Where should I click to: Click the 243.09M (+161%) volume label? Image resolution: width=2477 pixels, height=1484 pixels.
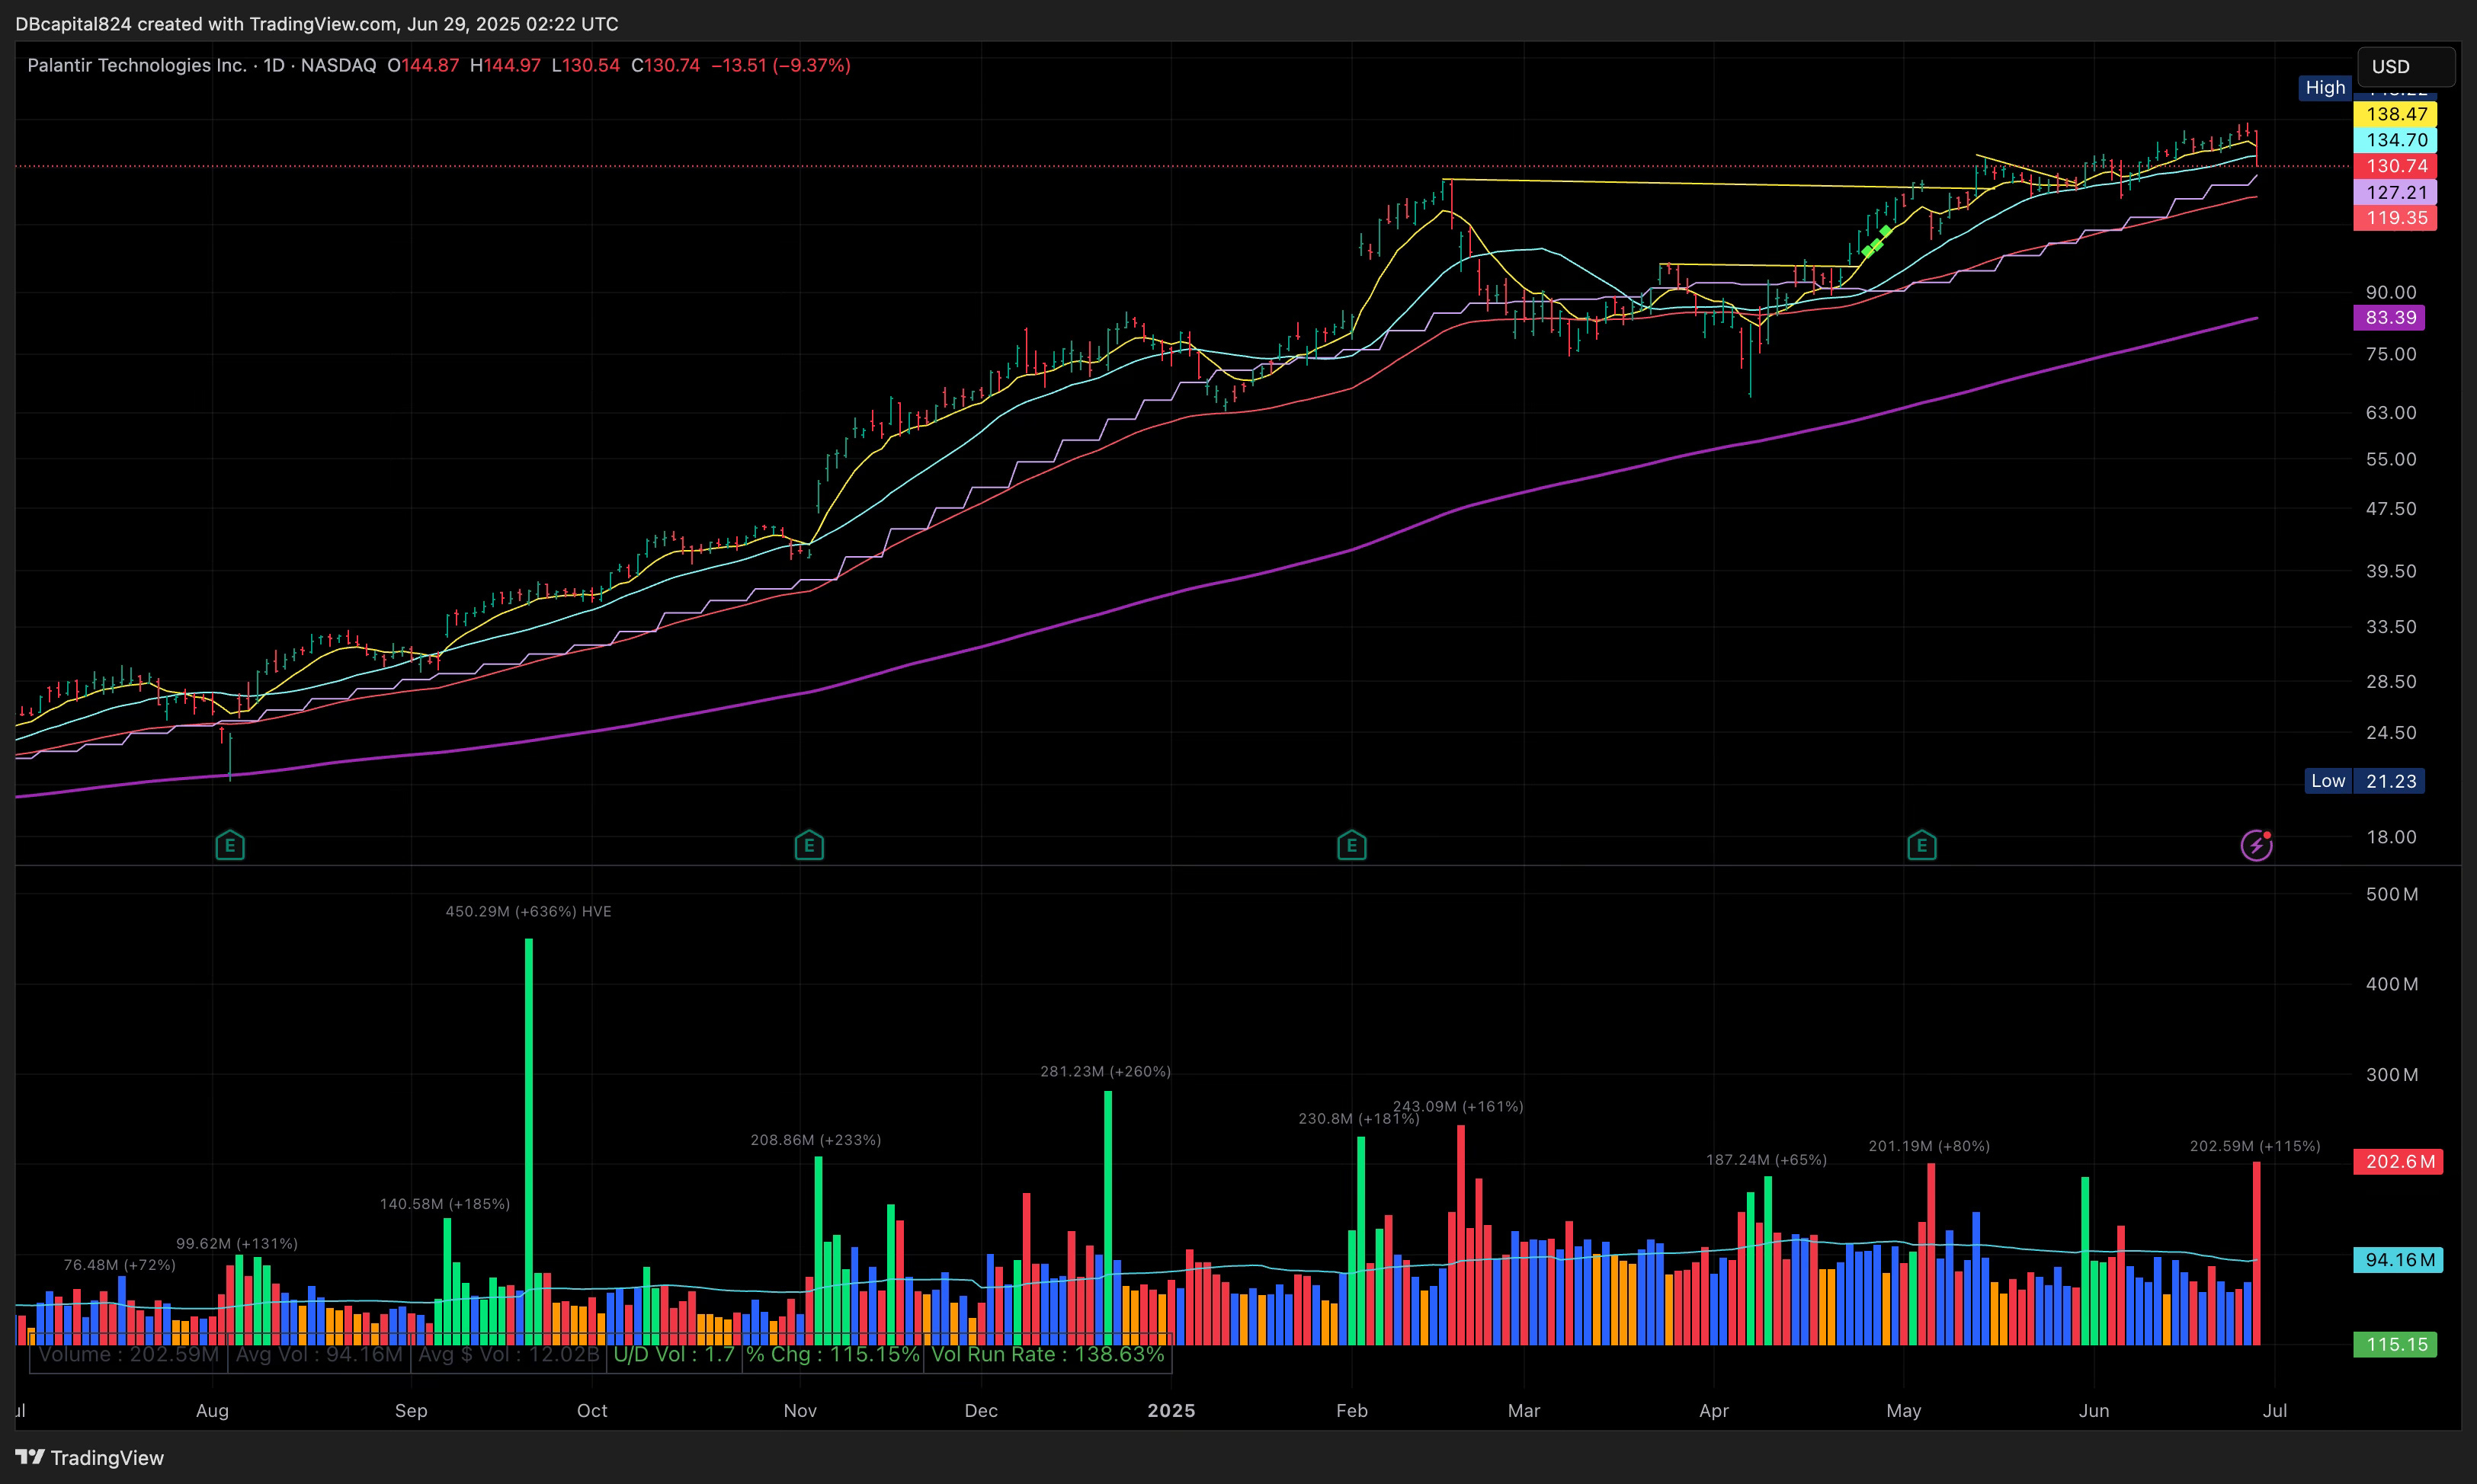coord(1457,1106)
